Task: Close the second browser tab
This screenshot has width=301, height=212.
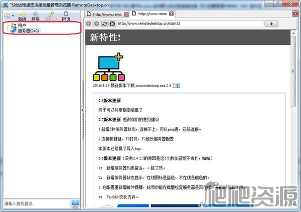Action: [172, 14]
